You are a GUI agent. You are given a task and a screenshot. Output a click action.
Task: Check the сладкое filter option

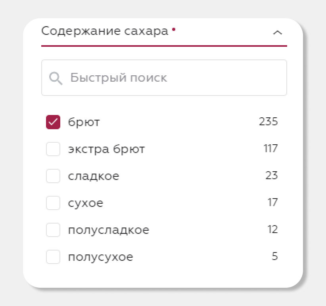tap(53, 176)
